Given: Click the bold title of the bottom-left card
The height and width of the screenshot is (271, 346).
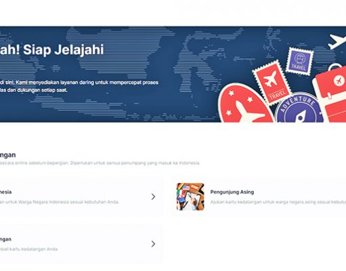Looking at the screenshot, I should pos(5,239).
